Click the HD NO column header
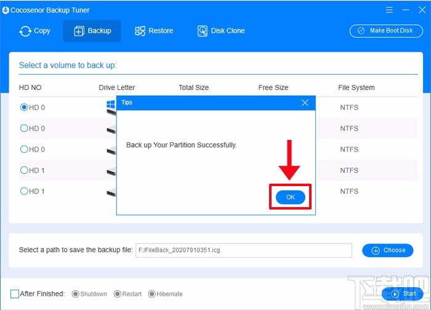431x310 pixels. pyautogui.click(x=30, y=88)
